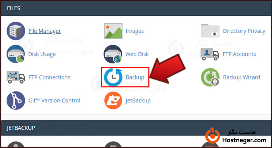
Task: Collapse the FILES section header
Action: (136, 8)
